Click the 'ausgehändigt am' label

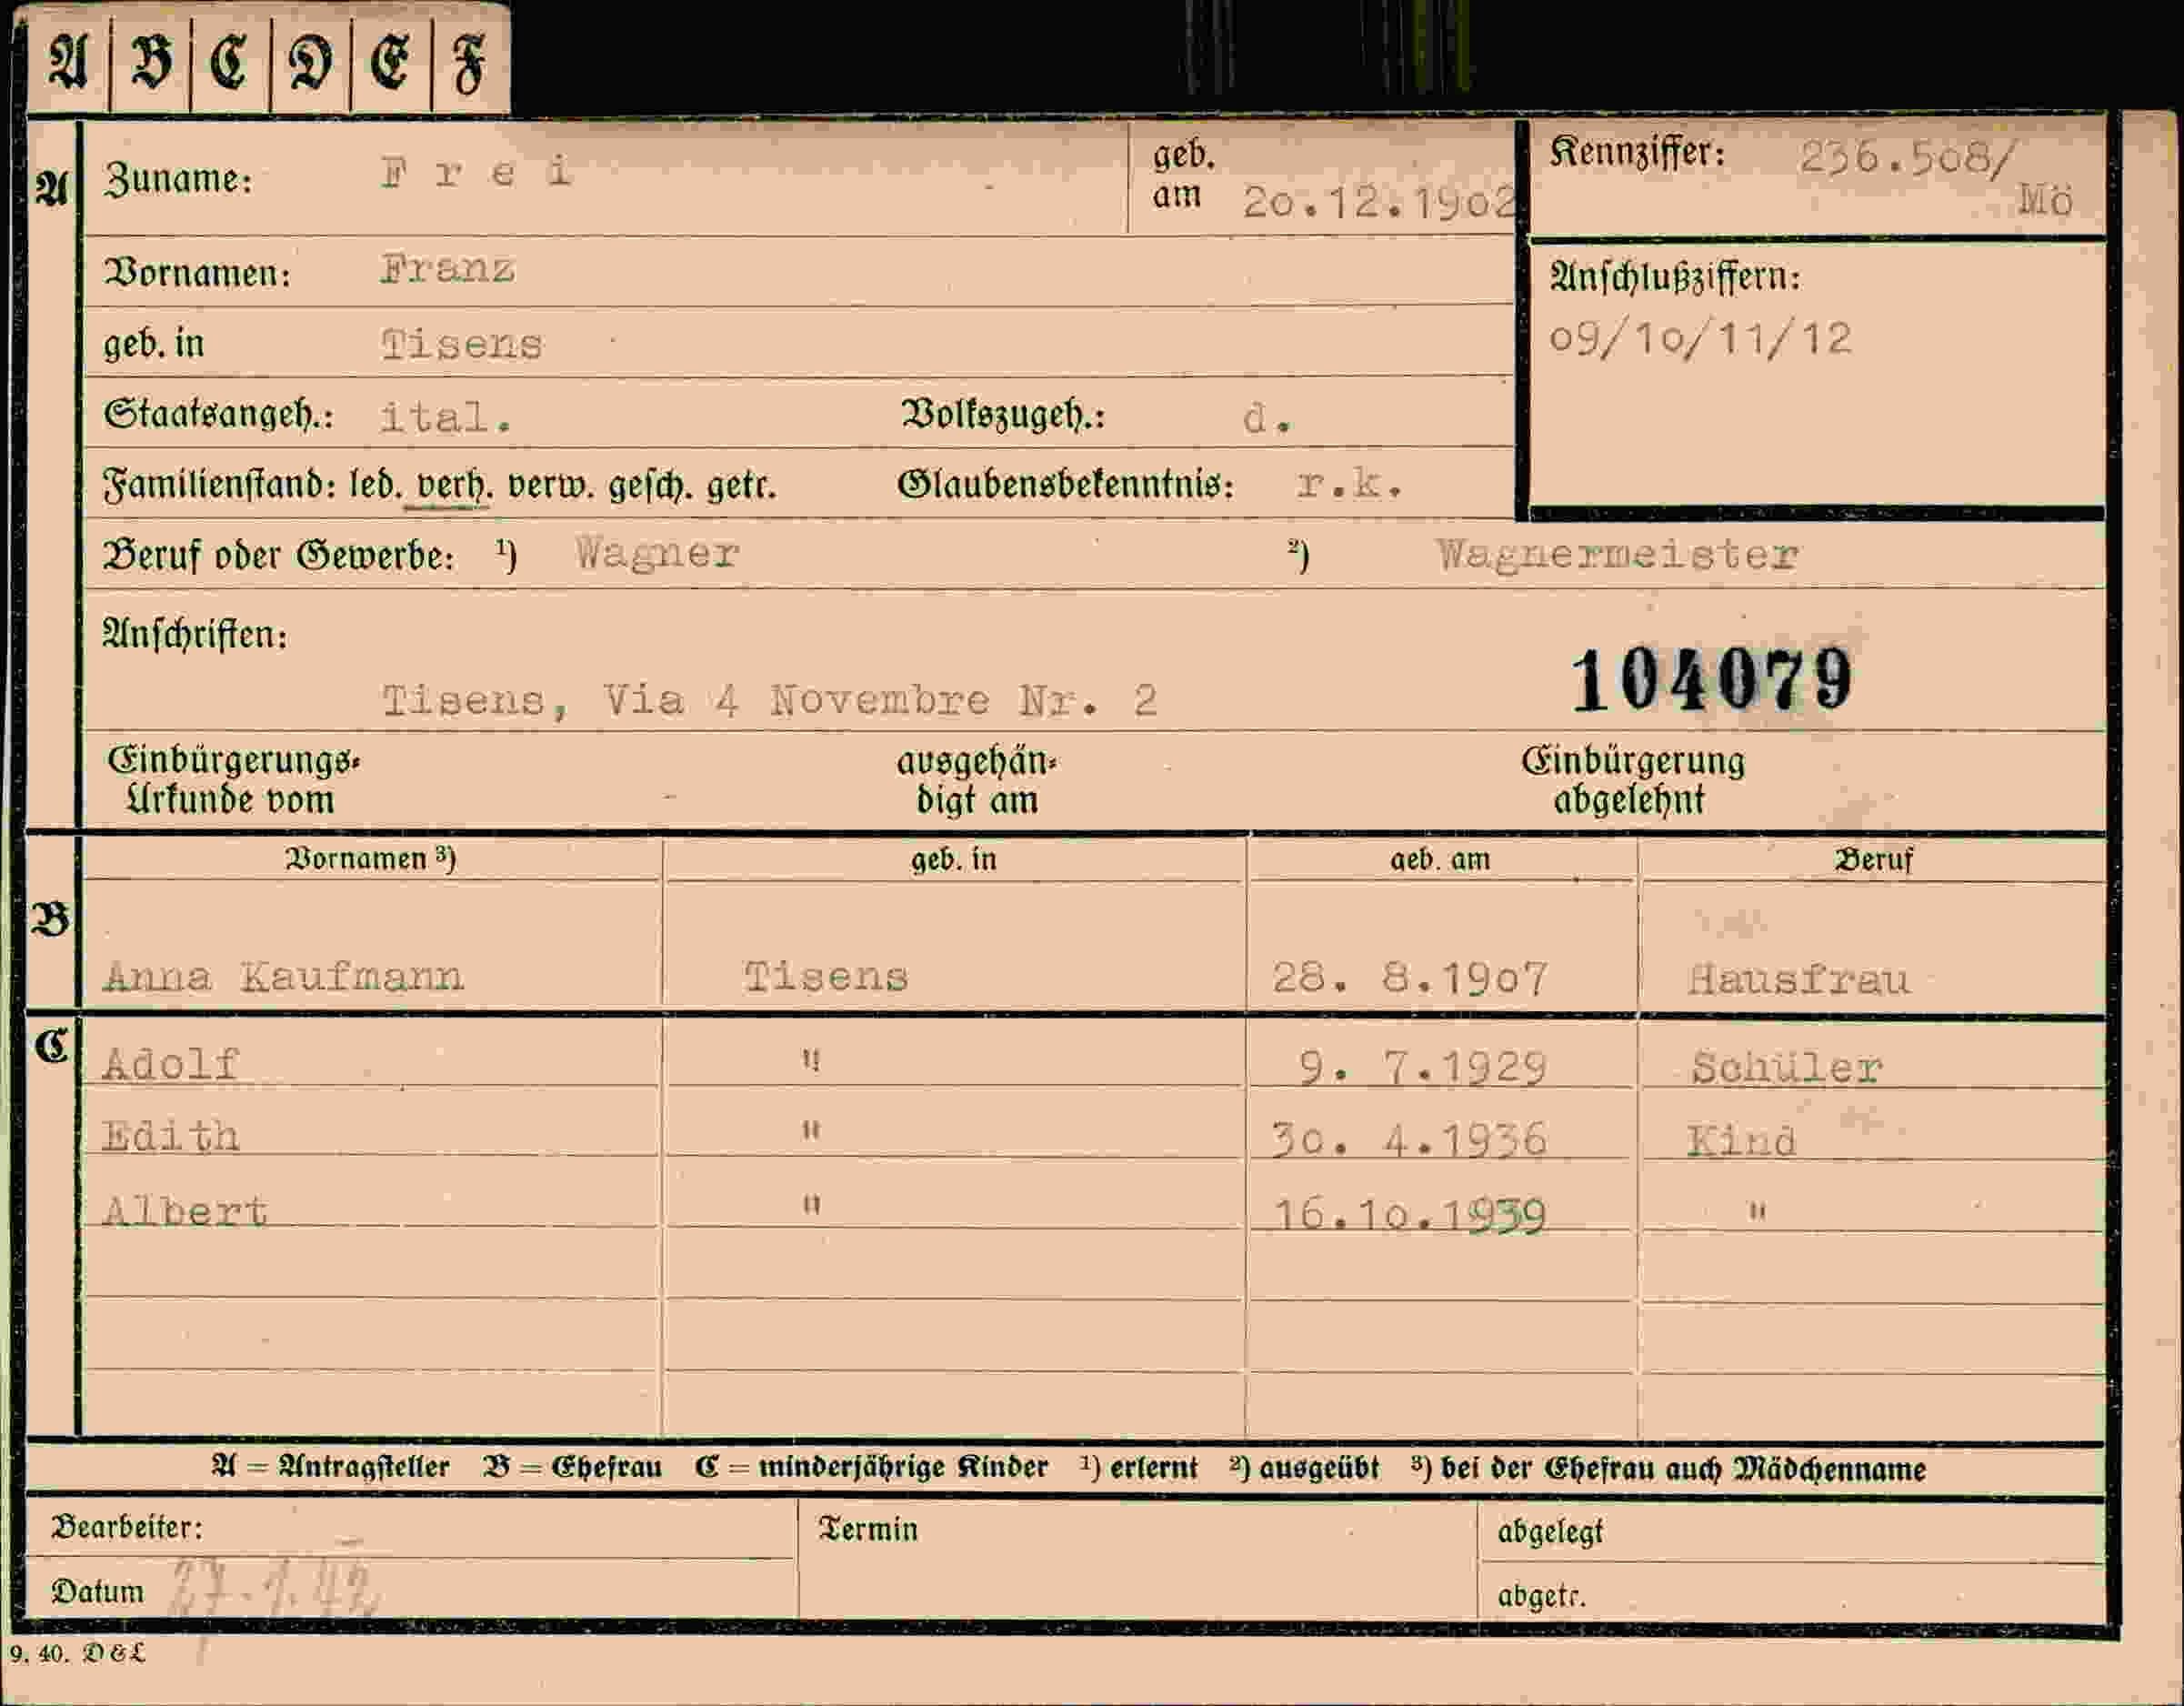pyautogui.click(x=977, y=780)
